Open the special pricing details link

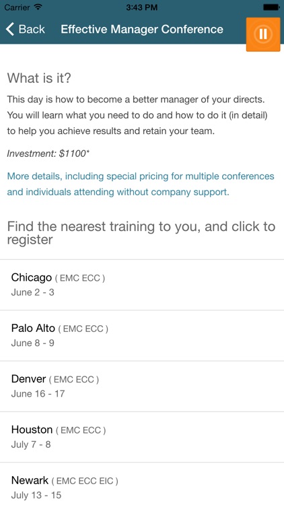pos(141,184)
